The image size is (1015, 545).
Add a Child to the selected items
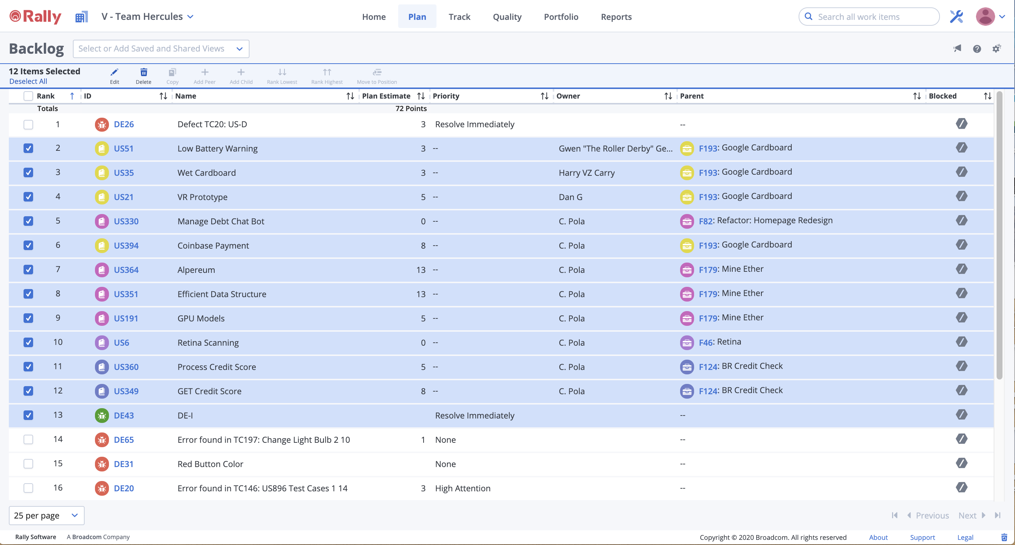point(241,75)
